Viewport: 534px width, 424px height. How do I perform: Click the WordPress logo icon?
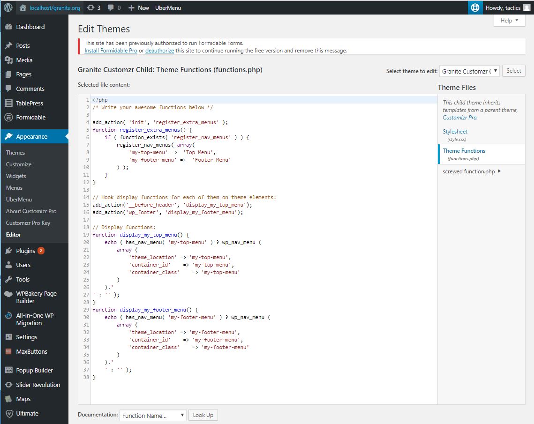(x=8, y=7)
